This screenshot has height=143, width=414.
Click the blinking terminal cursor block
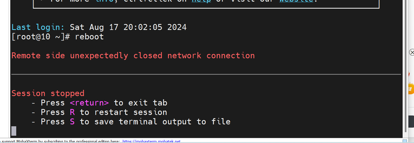(14, 131)
